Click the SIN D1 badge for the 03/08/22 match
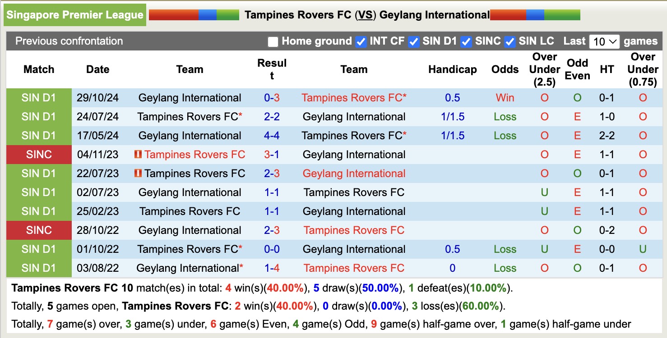 pyautogui.click(x=39, y=268)
